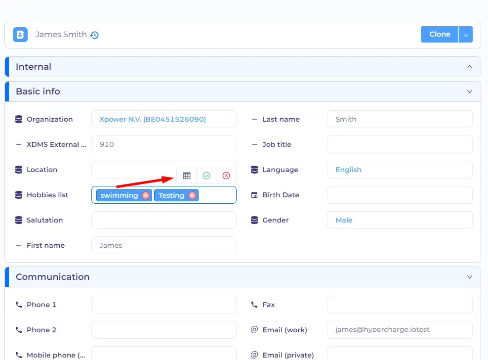Open the Xpower N.V. (BE0451526090) organization link
The height and width of the screenshot is (360, 488).
click(153, 119)
